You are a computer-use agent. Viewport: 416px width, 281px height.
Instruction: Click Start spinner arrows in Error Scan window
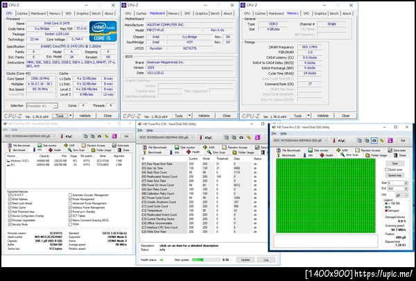(406, 183)
